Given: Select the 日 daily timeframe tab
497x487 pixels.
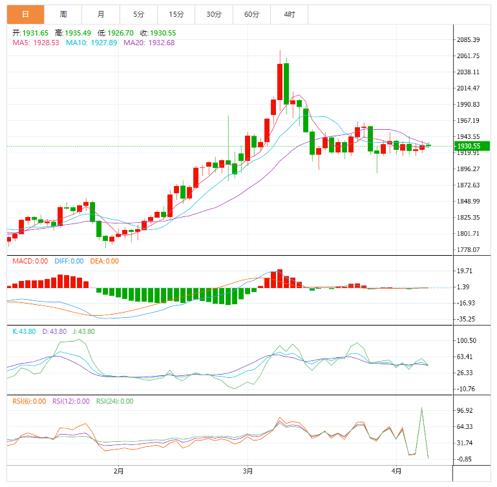Looking at the screenshot, I should [x=25, y=15].
